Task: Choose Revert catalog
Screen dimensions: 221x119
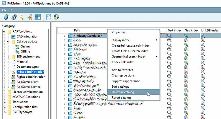Action: click(x=133, y=98)
